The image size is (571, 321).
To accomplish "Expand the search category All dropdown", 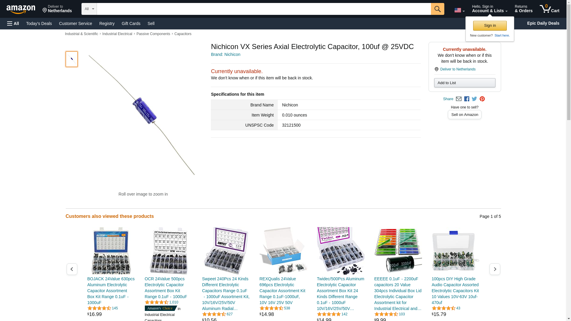I will (x=89, y=9).
